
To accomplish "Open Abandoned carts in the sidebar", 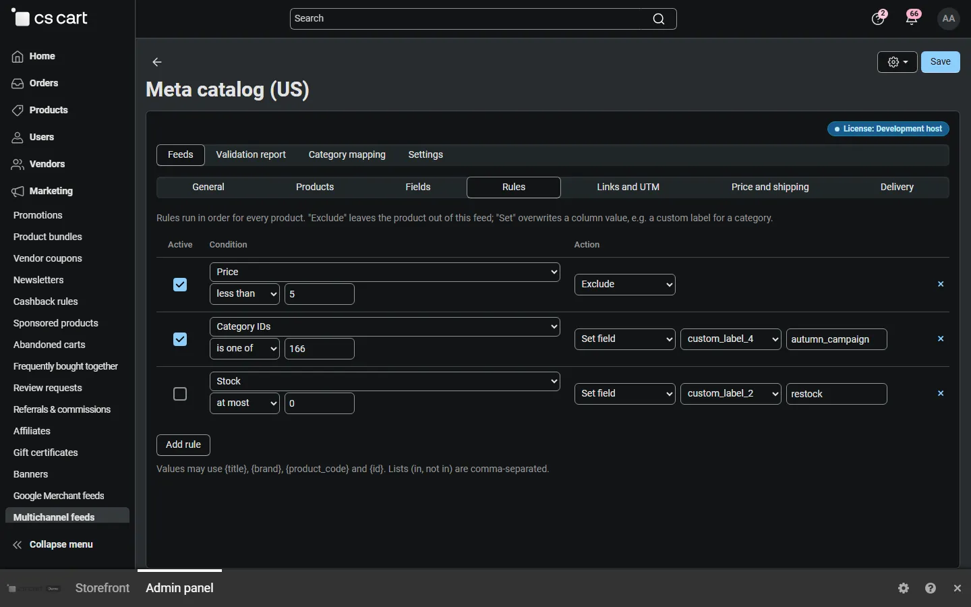I will pos(49,345).
